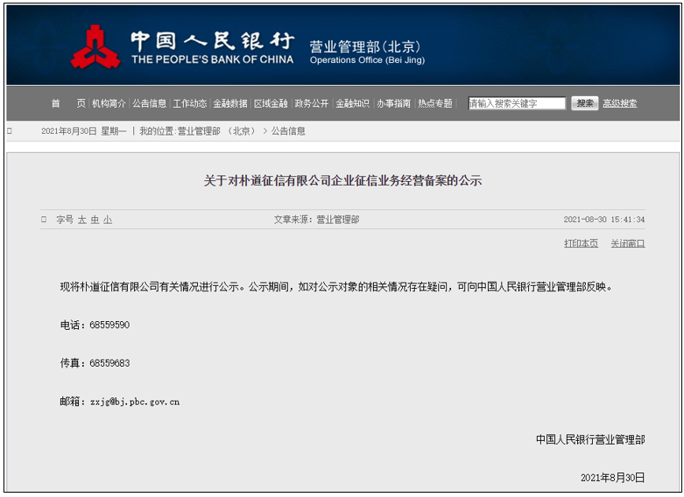
Task: Click 公告信息 in the breadcrumb
Action: [x=288, y=131]
